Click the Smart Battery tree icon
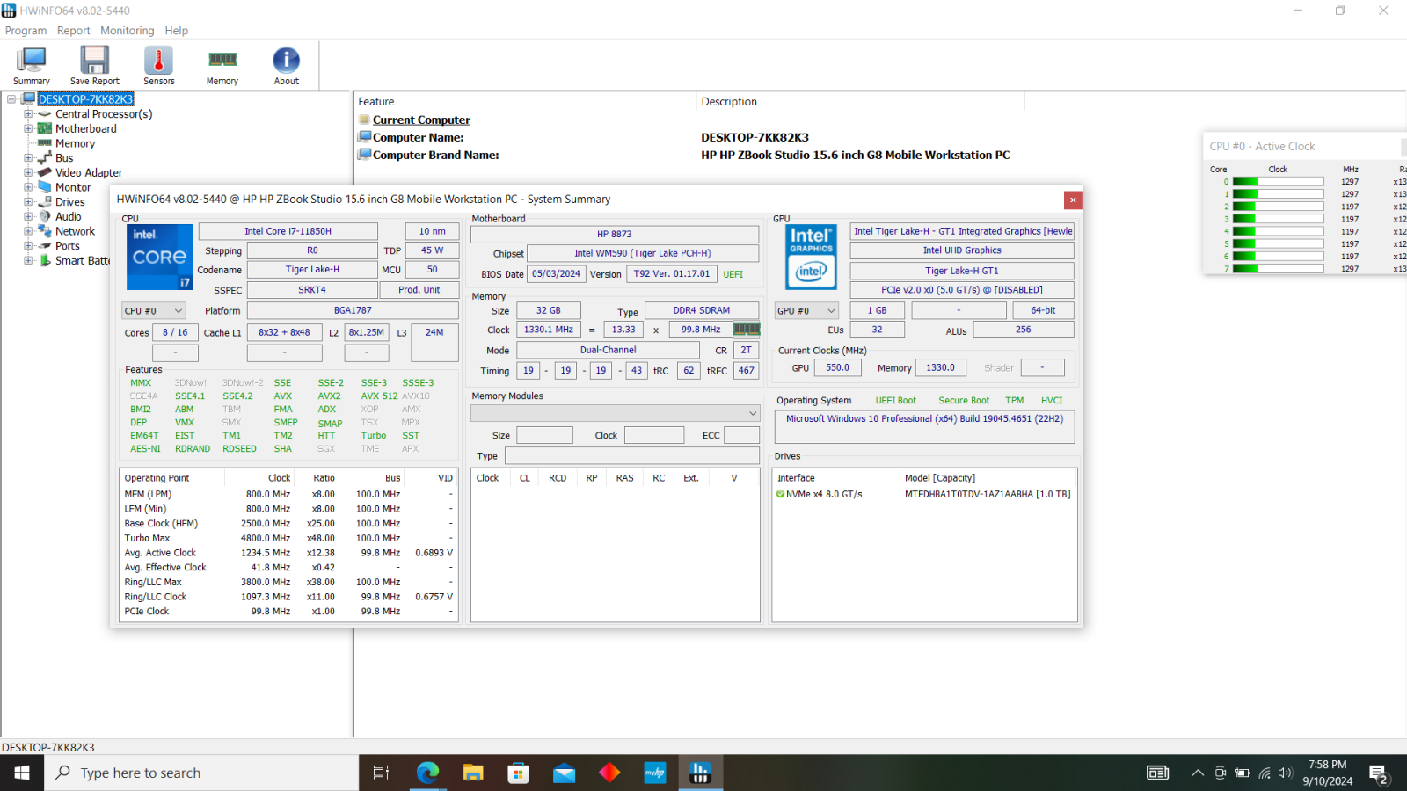 [x=45, y=260]
